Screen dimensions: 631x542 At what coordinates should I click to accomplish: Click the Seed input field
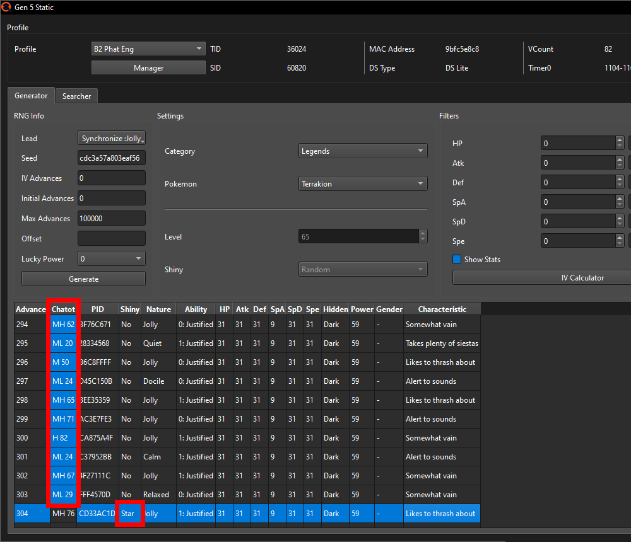click(x=112, y=158)
